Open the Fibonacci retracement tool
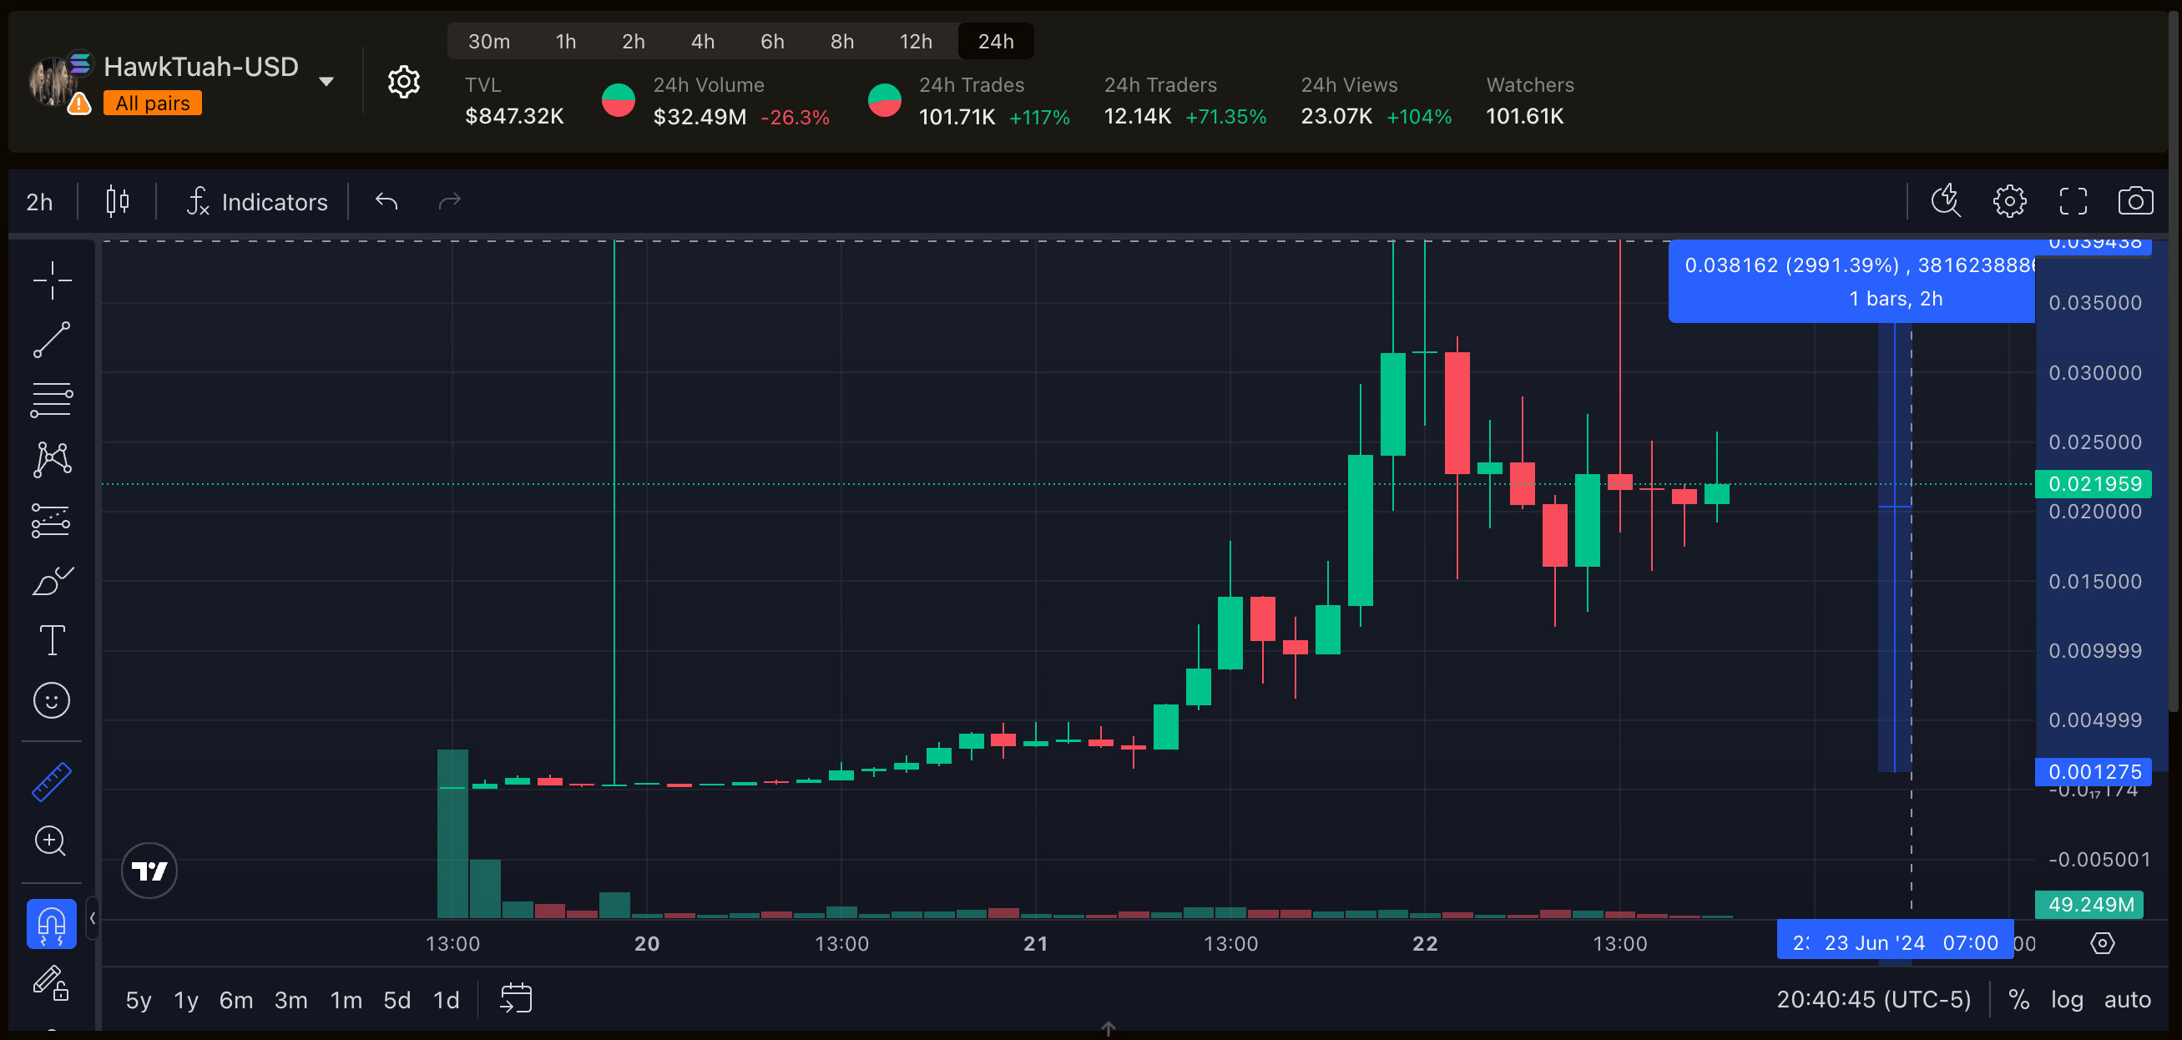 click(52, 400)
